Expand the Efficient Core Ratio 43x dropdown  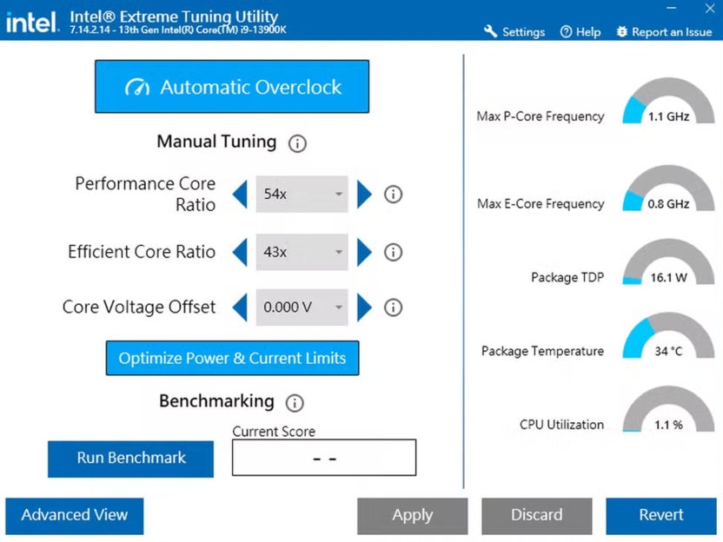(x=302, y=253)
